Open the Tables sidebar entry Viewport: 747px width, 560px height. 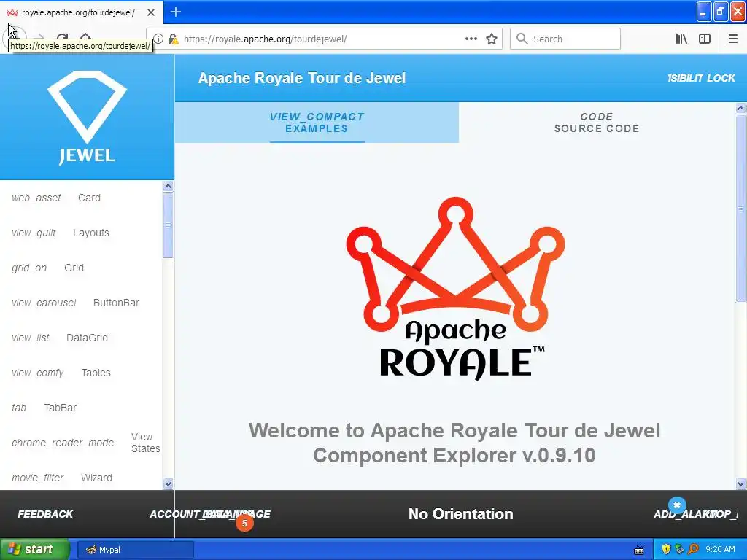tap(96, 373)
